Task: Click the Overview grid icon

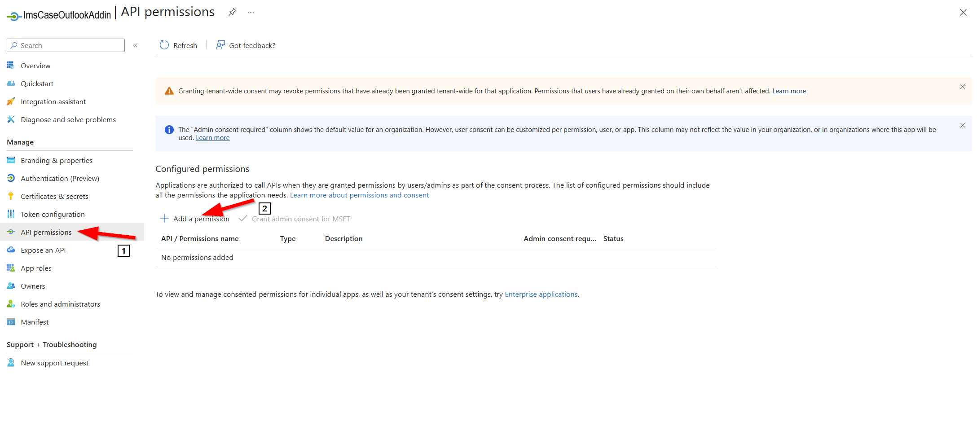Action: 11,66
